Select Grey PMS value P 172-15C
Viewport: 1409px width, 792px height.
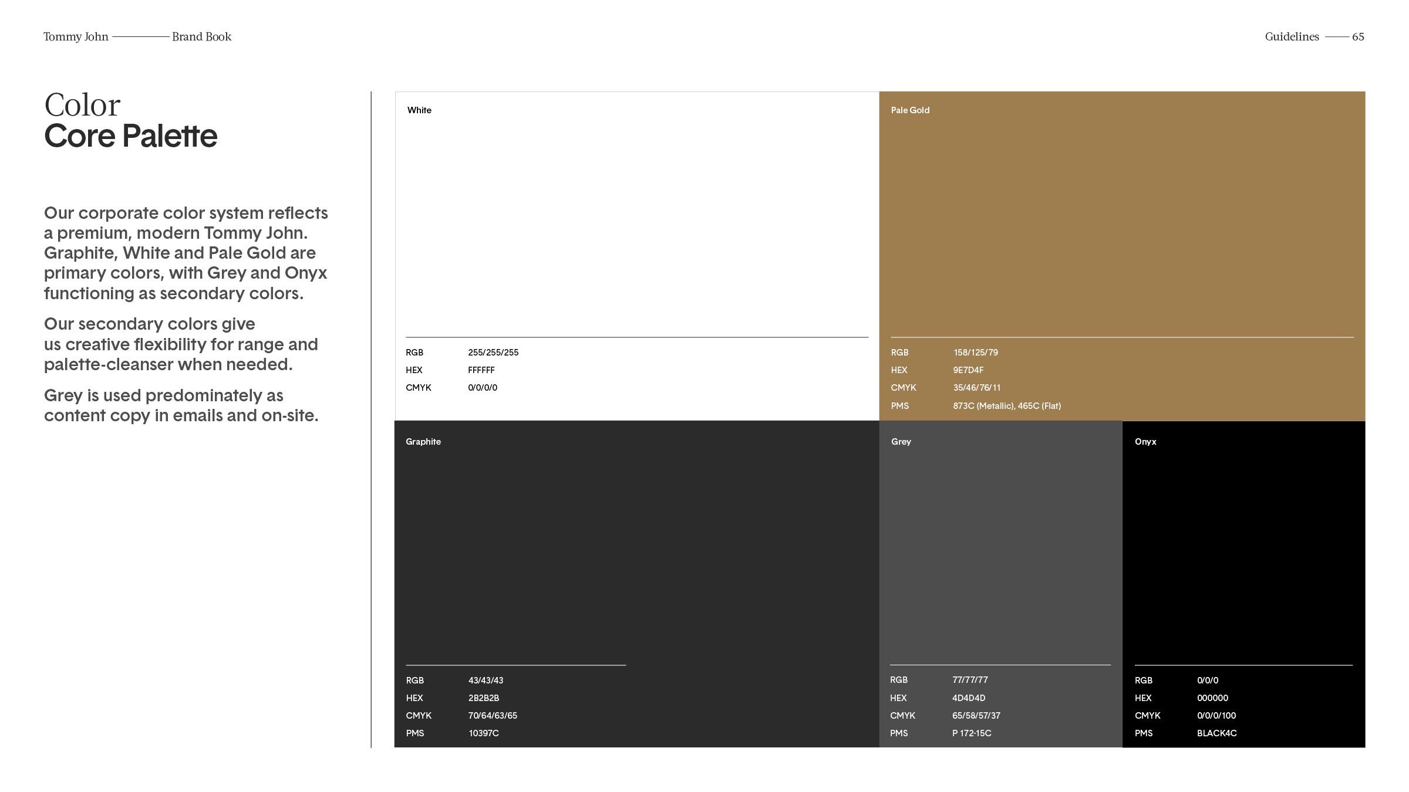(972, 733)
